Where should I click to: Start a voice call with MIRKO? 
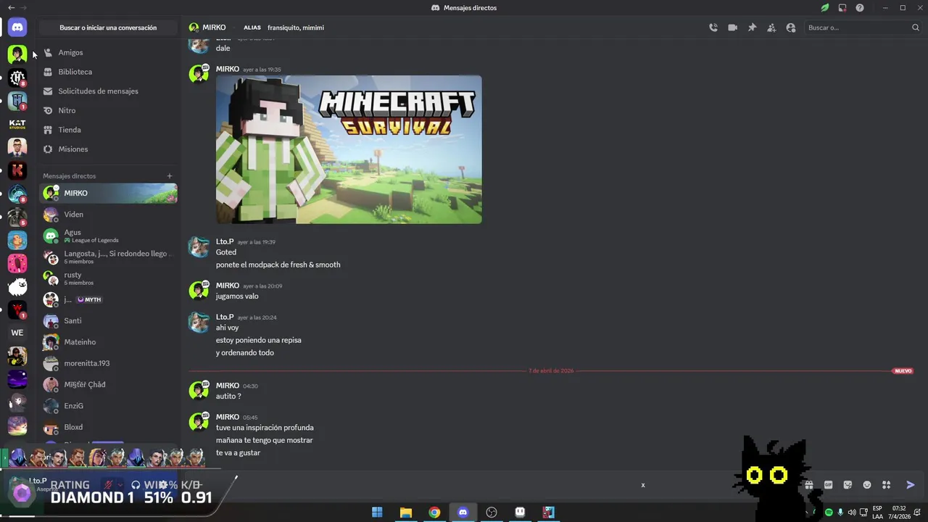tap(713, 28)
